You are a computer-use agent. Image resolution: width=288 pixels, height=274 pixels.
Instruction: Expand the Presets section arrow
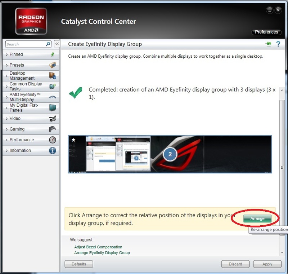pyautogui.click(x=6, y=65)
